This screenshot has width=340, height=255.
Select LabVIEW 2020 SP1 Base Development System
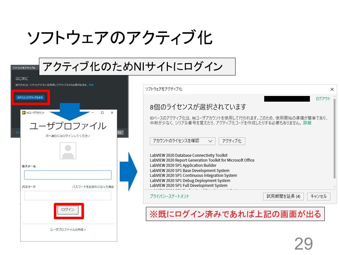pyautogui.click(x=189, y=171)
